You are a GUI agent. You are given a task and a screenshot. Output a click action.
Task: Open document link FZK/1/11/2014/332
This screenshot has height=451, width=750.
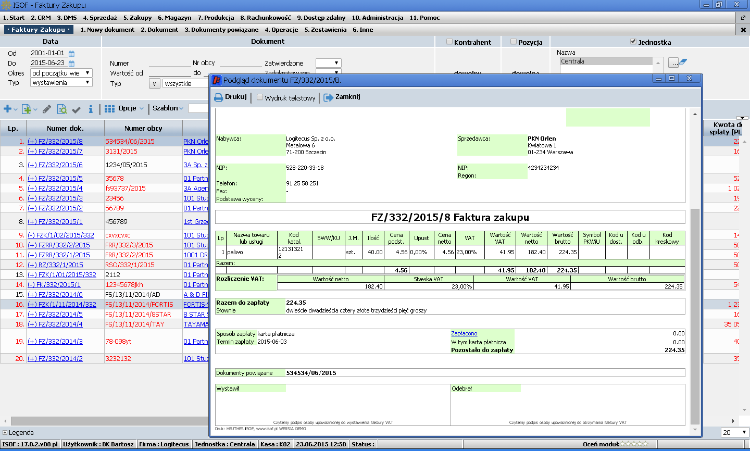pyautogui.click(x=62, y=305)
